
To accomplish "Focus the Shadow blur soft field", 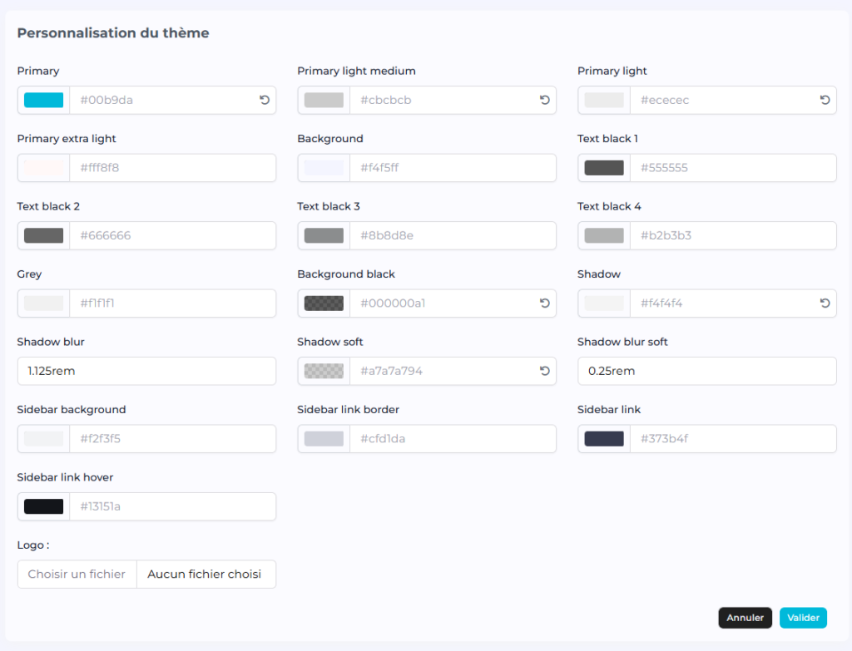I will pyautogui.click(x=706, y=371).
